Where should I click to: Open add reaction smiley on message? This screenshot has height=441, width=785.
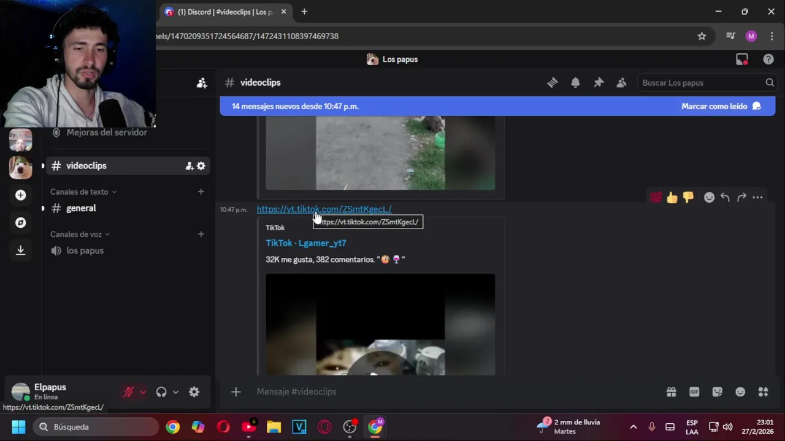tap(709, 197)
